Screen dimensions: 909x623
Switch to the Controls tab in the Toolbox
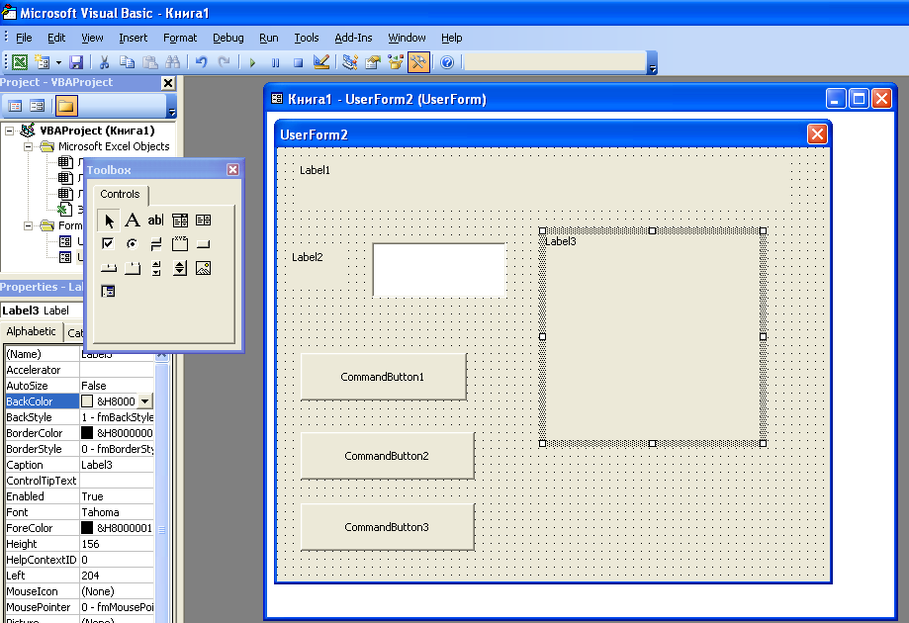pyautogui.click(x=120, y=194)
